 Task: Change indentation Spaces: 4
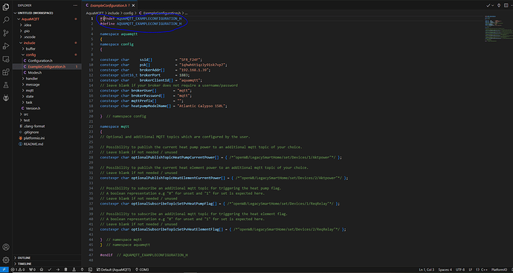tap(445, 270)
